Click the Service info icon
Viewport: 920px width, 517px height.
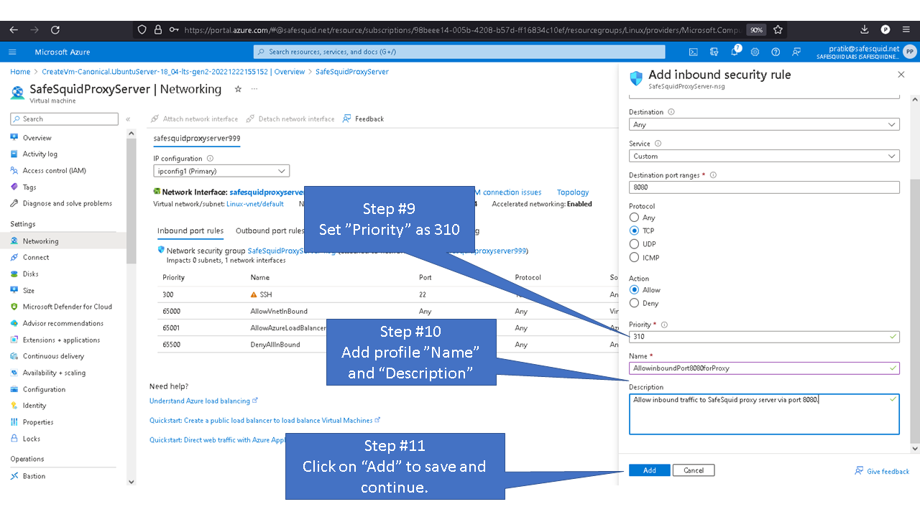tap(658, 144)
